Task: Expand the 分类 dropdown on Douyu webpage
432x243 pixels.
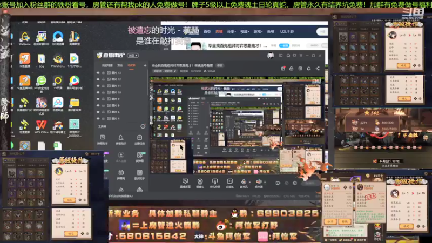Action: point(232,32)
